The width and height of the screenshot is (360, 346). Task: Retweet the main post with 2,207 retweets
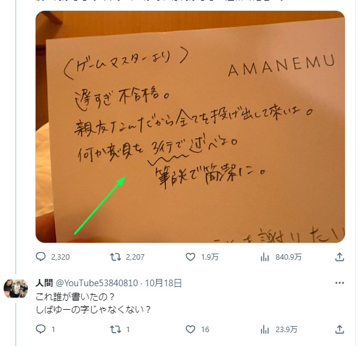(115, 257)
